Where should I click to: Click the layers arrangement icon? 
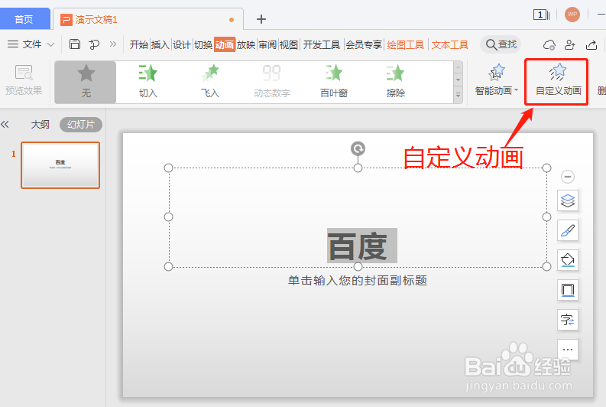click(x=568, y=200)
